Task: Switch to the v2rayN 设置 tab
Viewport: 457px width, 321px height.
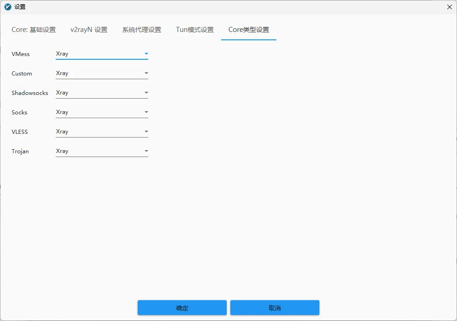Action: click(89, 29)
